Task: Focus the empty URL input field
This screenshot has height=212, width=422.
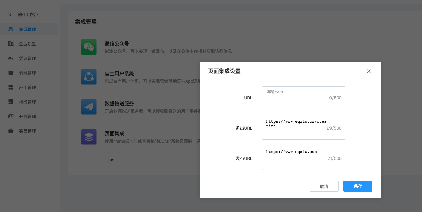Action: [304, 98]
